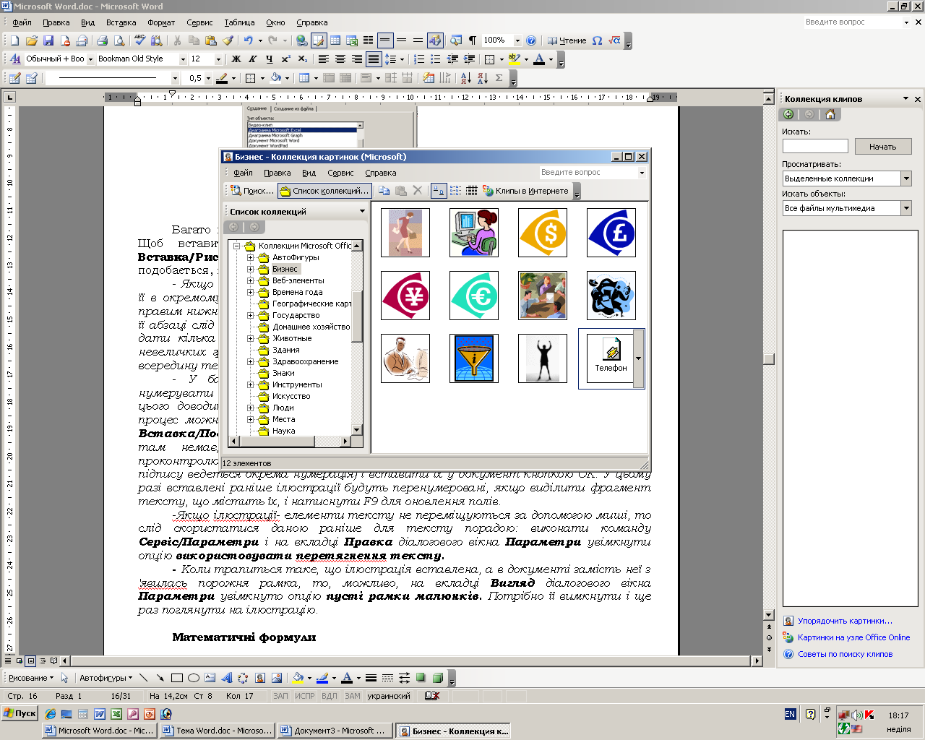This screenshot has width=925, height=740.
Task: Collapse the Коллекции Microsoft Office tree node
Action: (236, 246)
